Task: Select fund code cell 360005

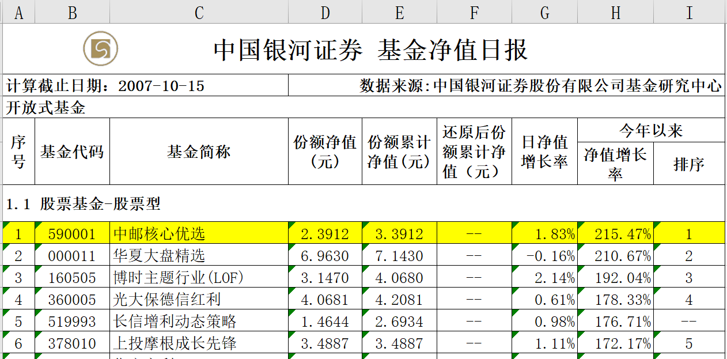Action: (72, 299)
